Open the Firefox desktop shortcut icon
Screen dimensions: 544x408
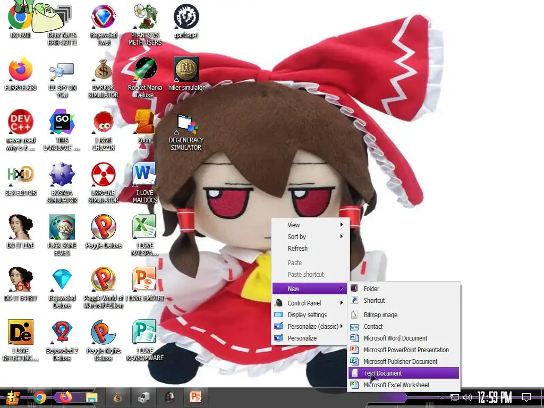[20, 70]
